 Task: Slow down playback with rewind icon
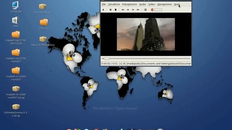pos(128,10)
